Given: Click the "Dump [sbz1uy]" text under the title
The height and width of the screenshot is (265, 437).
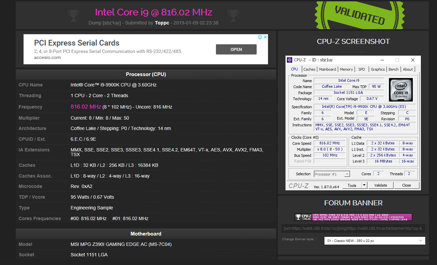Looking at the screenshot, I should coord(104,23).
